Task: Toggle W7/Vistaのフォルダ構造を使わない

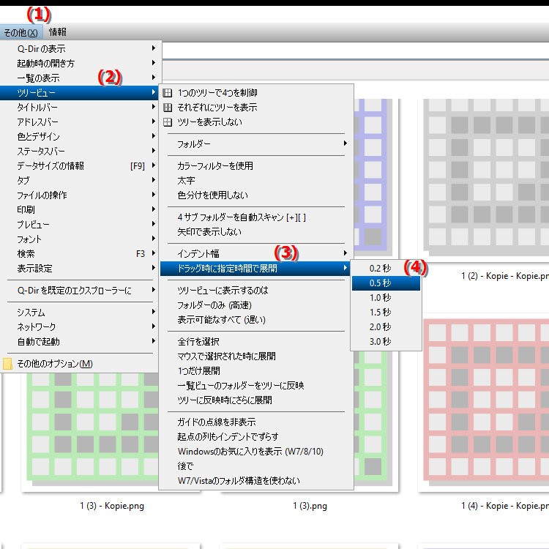Action: [x=256, y=481]
